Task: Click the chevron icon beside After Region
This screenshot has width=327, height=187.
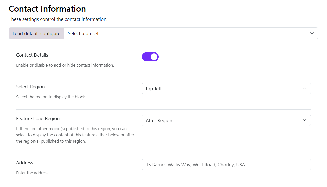Action: [304, 120]
